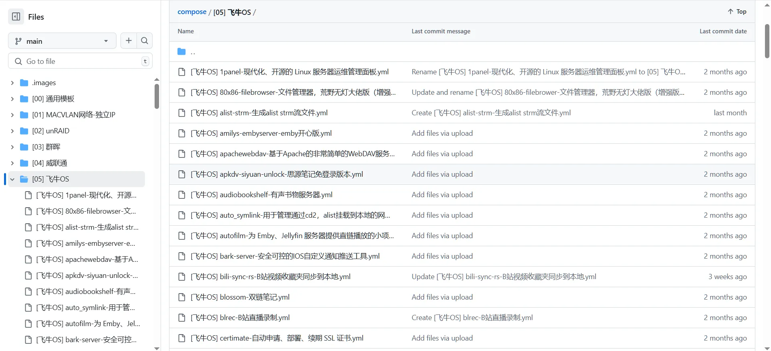Collapse the file tree side panel icon
The image size is (771, 351).
pos(16,17)
